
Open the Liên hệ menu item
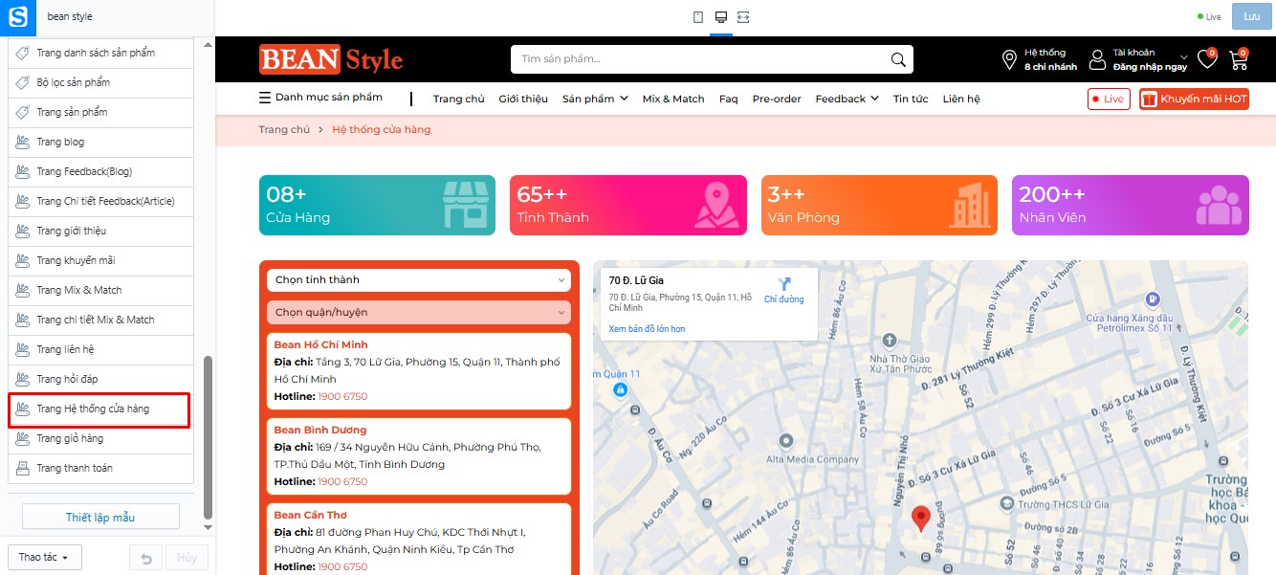coord(961,99)
